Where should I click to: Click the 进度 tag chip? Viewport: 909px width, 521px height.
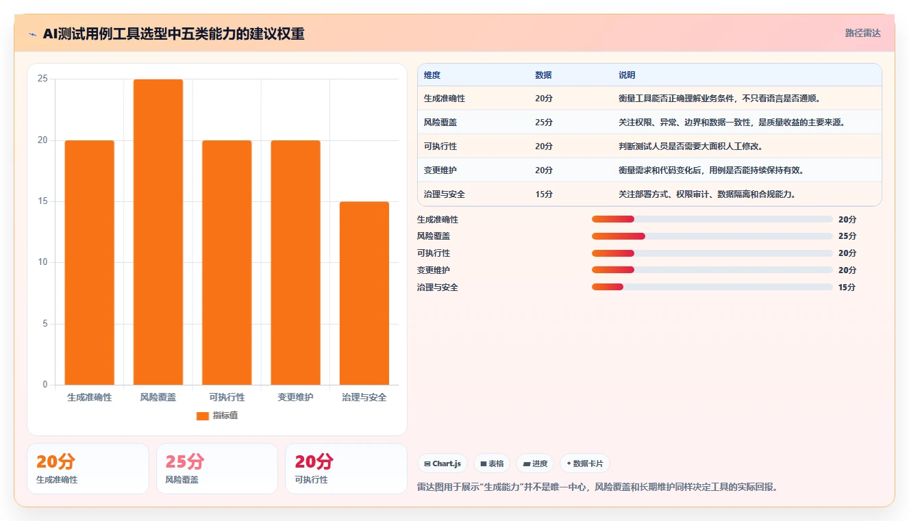click(x=535, y=463)
